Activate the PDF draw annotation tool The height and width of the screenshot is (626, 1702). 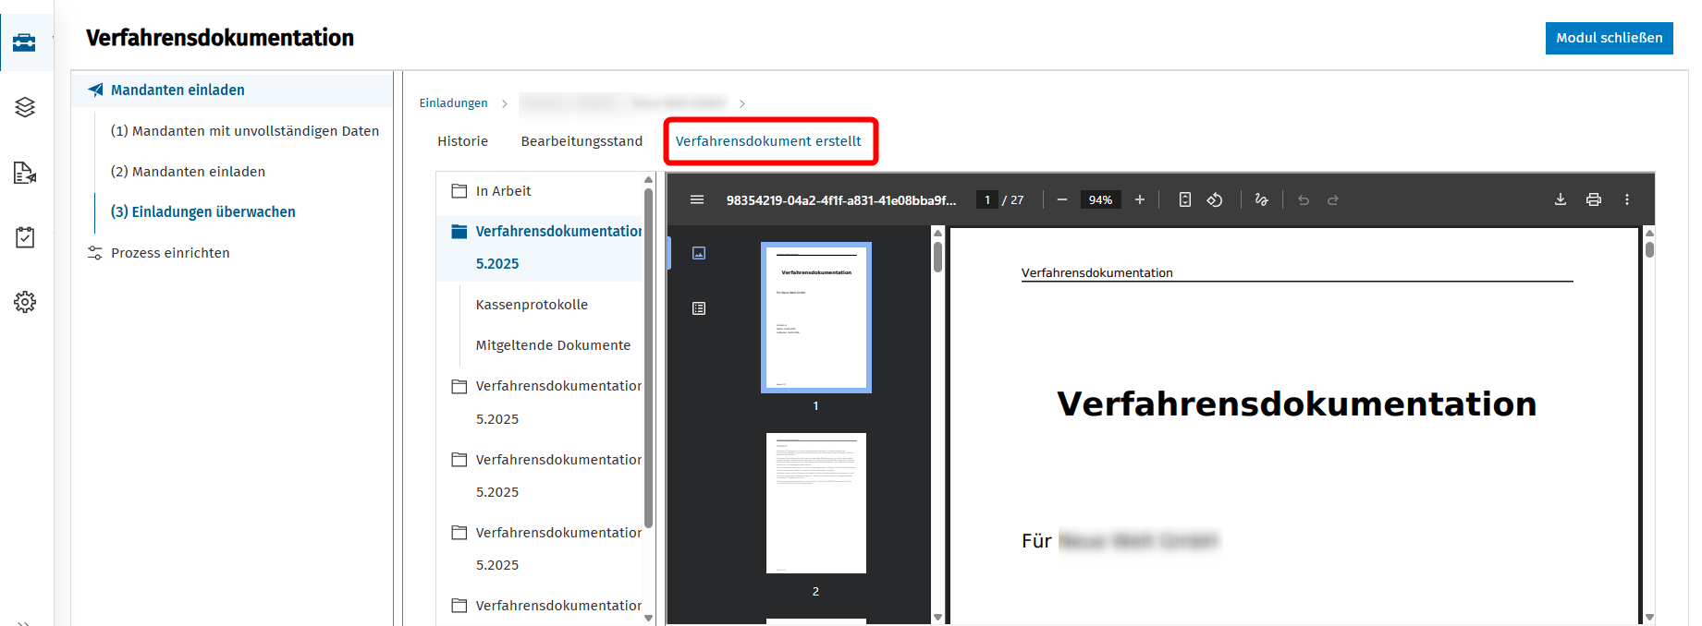(x=1261, y=199)
